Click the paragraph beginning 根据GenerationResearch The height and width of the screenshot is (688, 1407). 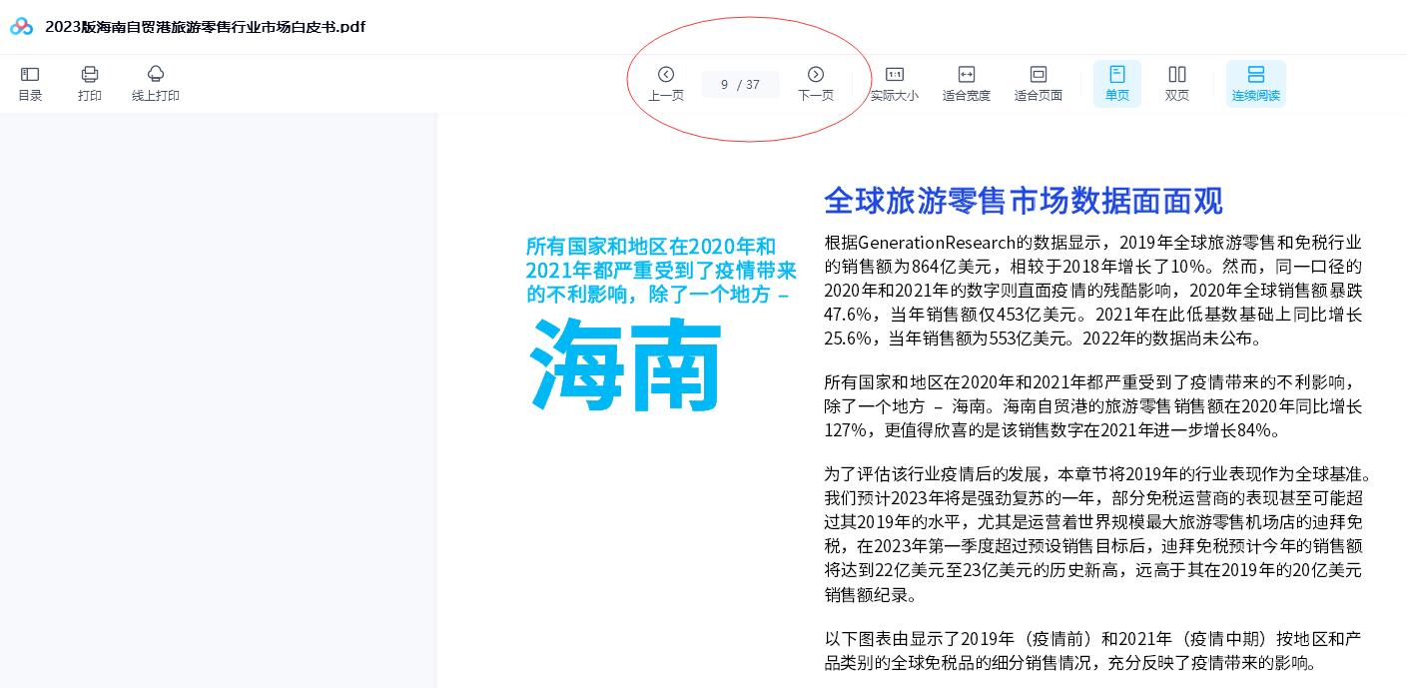(1092, 290)
